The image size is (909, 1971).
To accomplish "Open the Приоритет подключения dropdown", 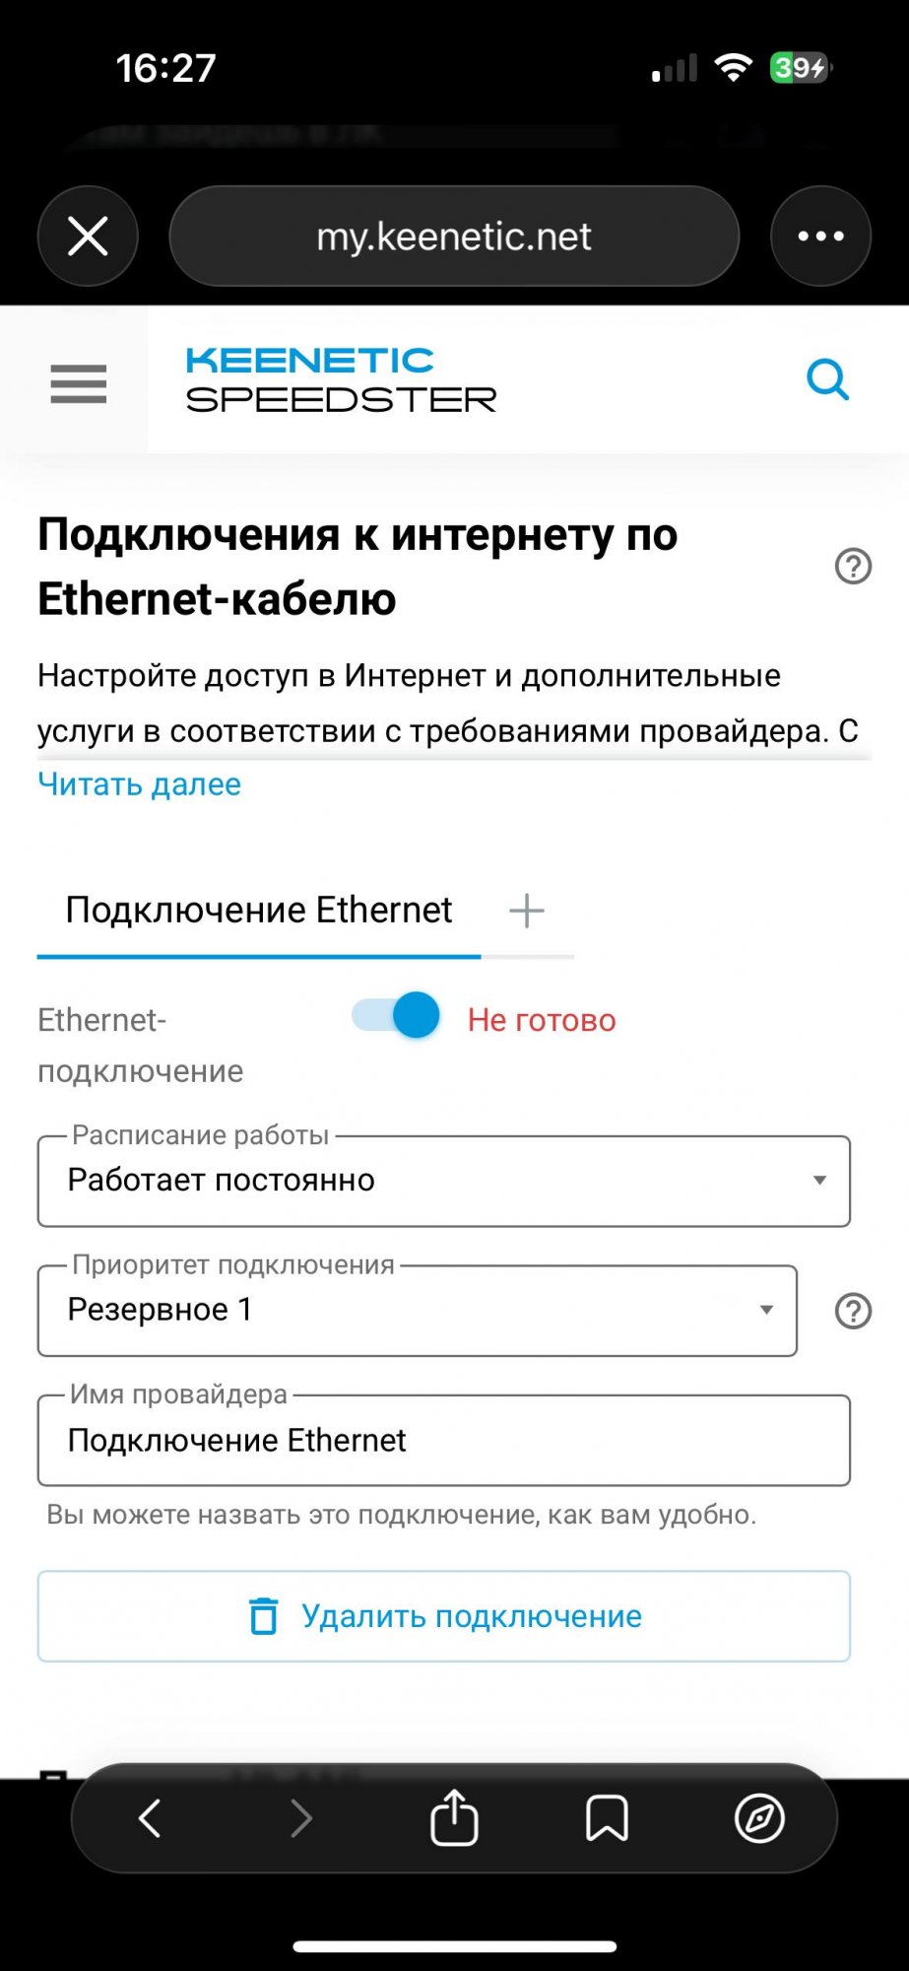I will point(417,1310).
